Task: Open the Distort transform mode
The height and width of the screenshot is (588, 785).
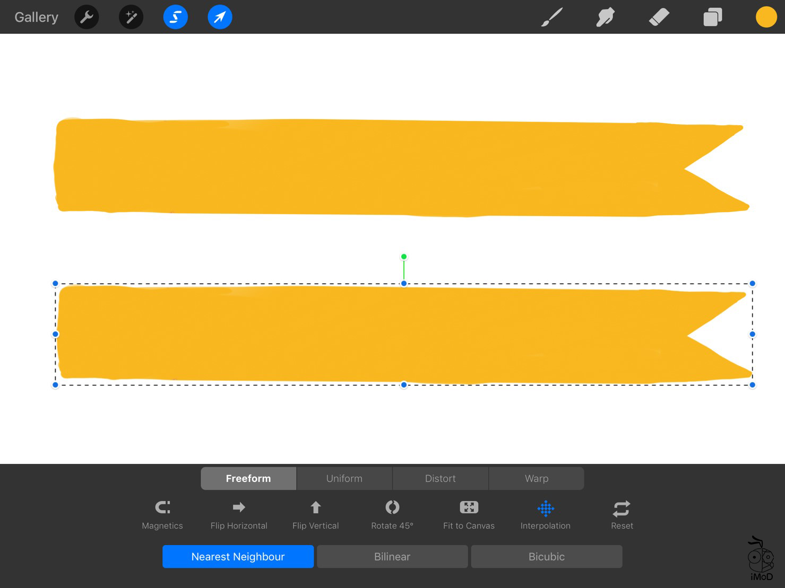Action: coord(440,478)
